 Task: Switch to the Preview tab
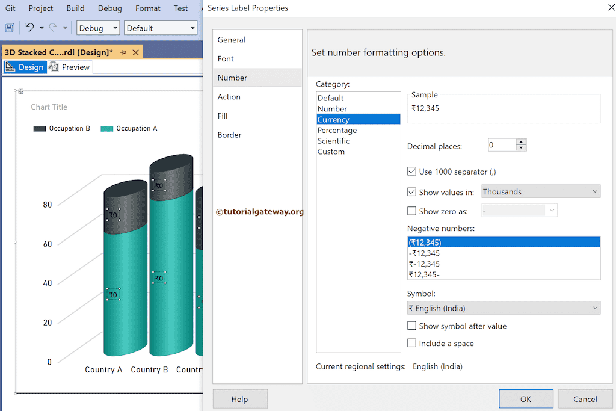[x=70, y=67]
